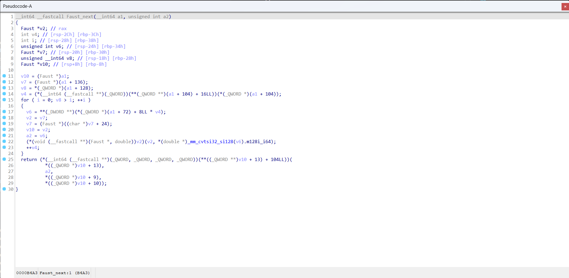This screenshot has width=569, height=278.
Task: Toggle the breakpoint dot on line 18
Action: [x=4, y=118]
